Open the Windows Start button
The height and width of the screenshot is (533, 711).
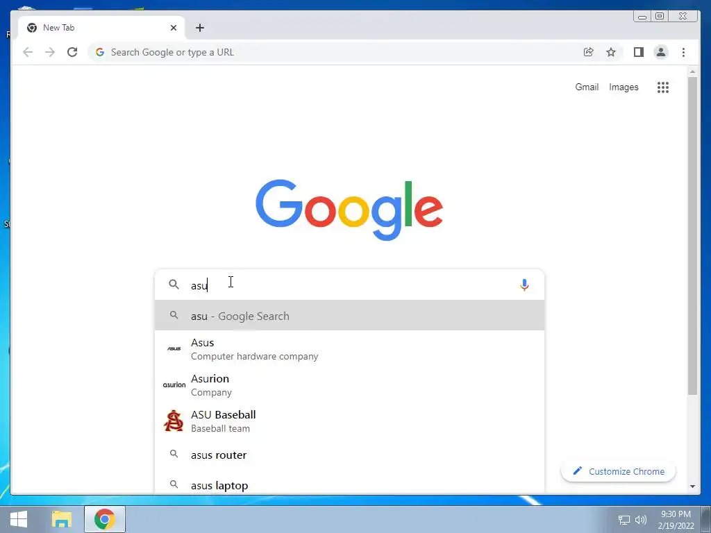coord(19,519)
